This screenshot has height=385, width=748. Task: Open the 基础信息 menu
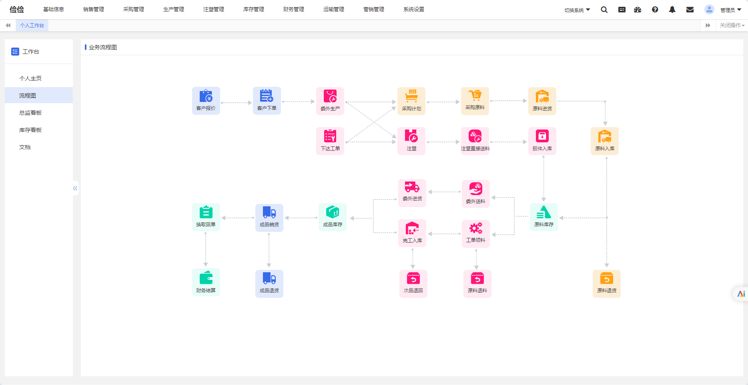click(x=54, y=9)
